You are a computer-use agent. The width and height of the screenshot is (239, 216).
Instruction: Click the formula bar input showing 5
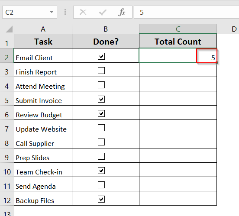pos(186,12)
